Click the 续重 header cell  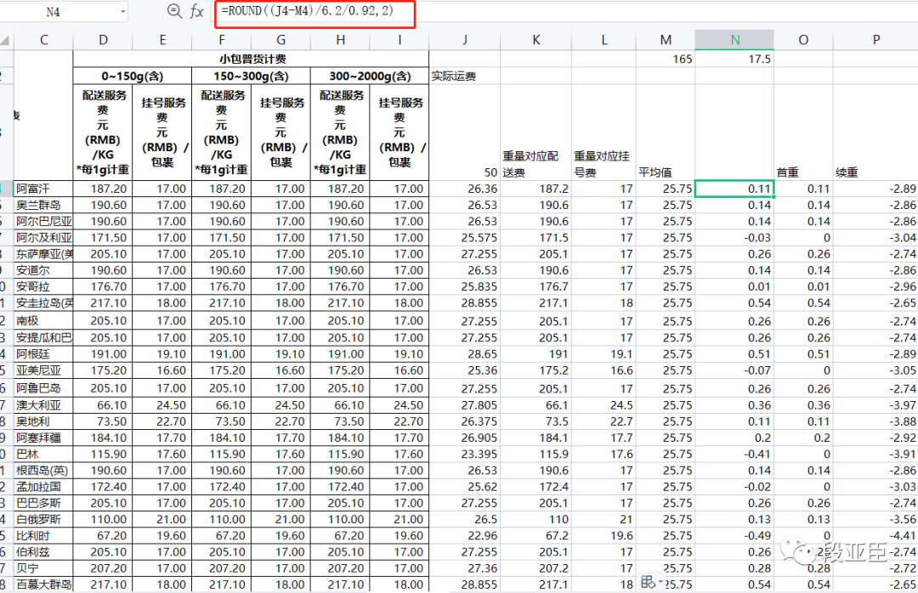pos(875,133)
